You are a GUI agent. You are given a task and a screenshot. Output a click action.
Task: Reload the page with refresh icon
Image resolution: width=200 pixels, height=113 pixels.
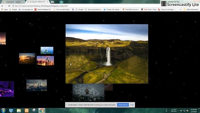pyautogui.click(x=9, y=6)
